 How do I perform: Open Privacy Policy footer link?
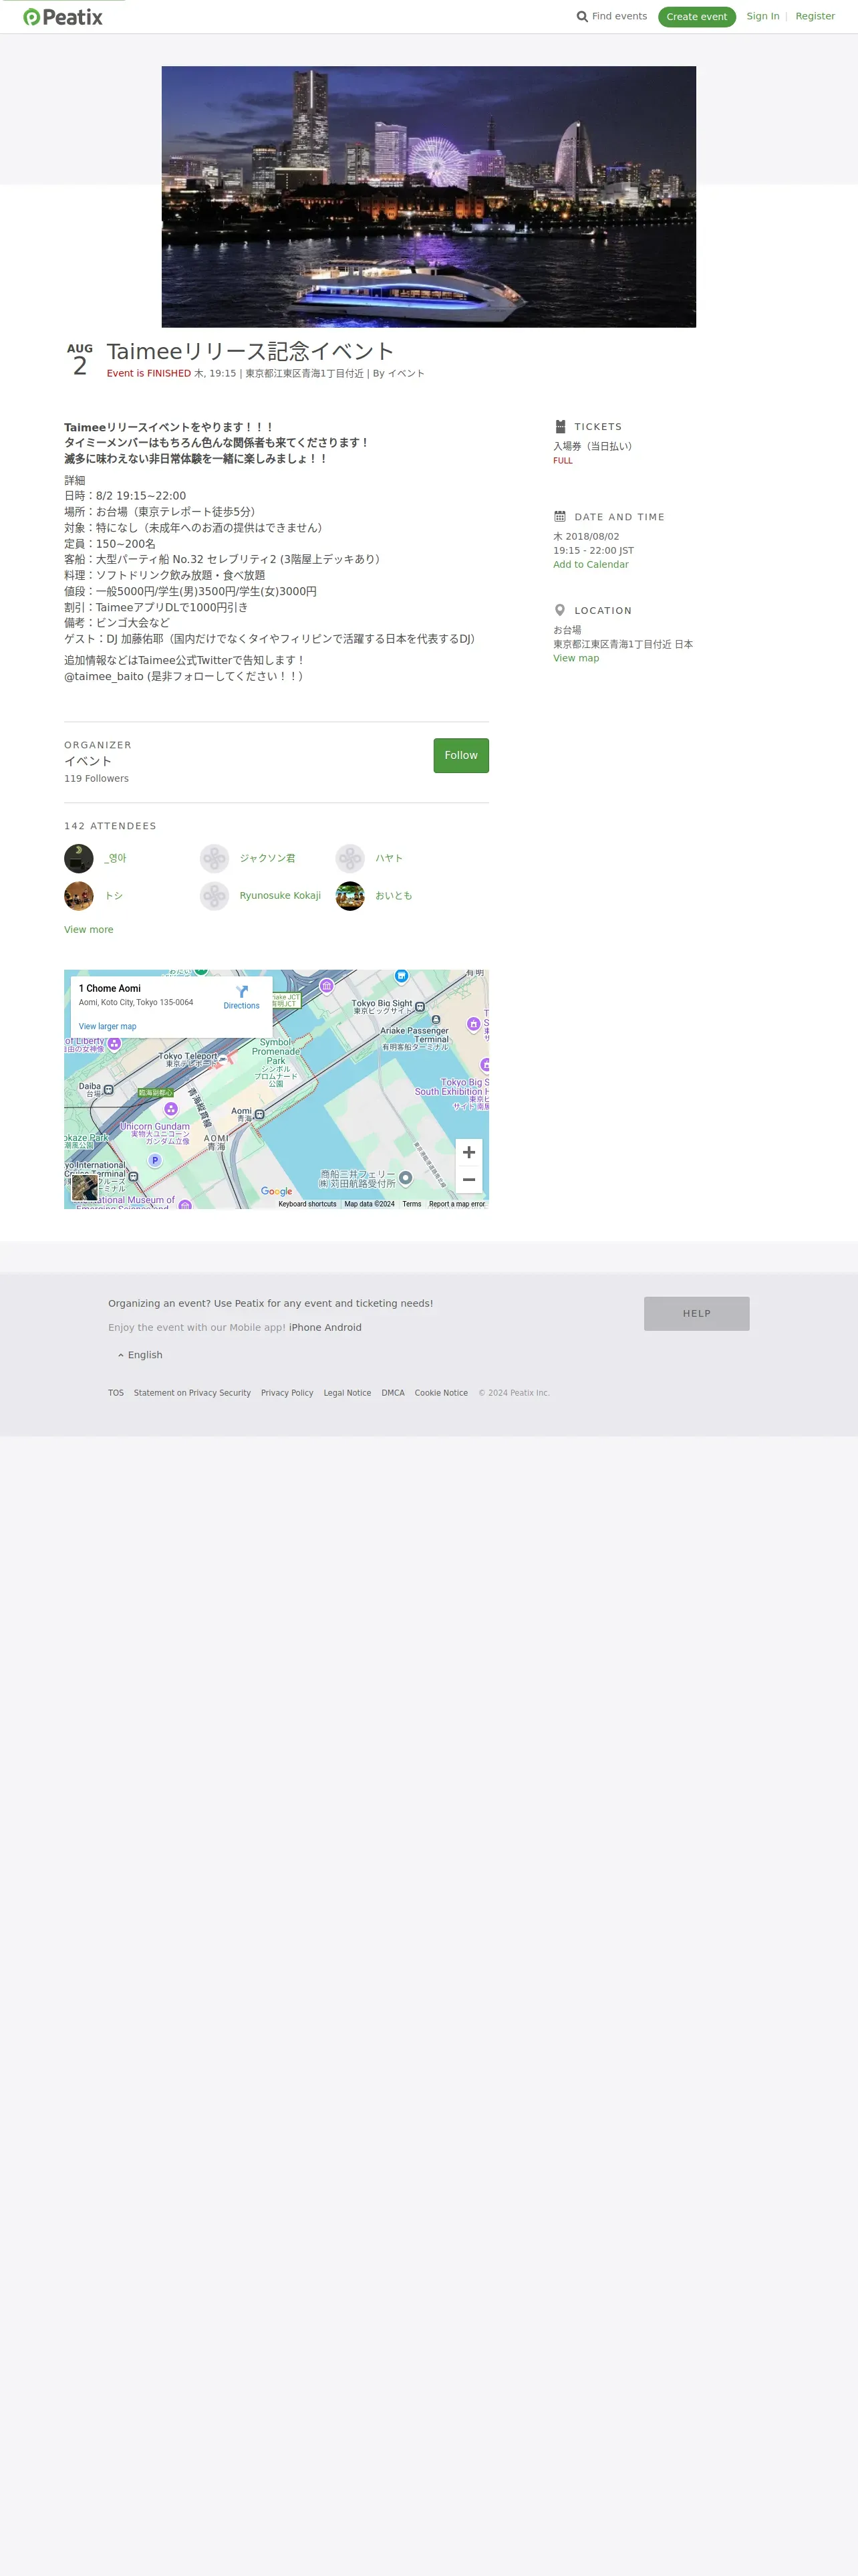tap(287, 1393)
